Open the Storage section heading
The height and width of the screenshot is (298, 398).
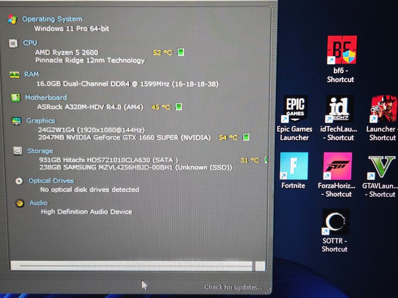(x=40, y=151)
